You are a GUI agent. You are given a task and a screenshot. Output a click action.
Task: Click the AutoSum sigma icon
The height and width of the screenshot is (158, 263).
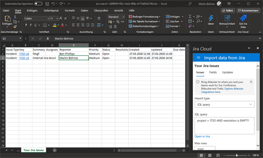point(190,17)
